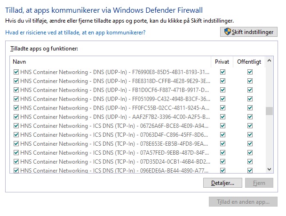286x216 pixels.
Task: Select the DNS (UDP-In) FB1D0CF6-F887 row text
Action: coord(115,90)
